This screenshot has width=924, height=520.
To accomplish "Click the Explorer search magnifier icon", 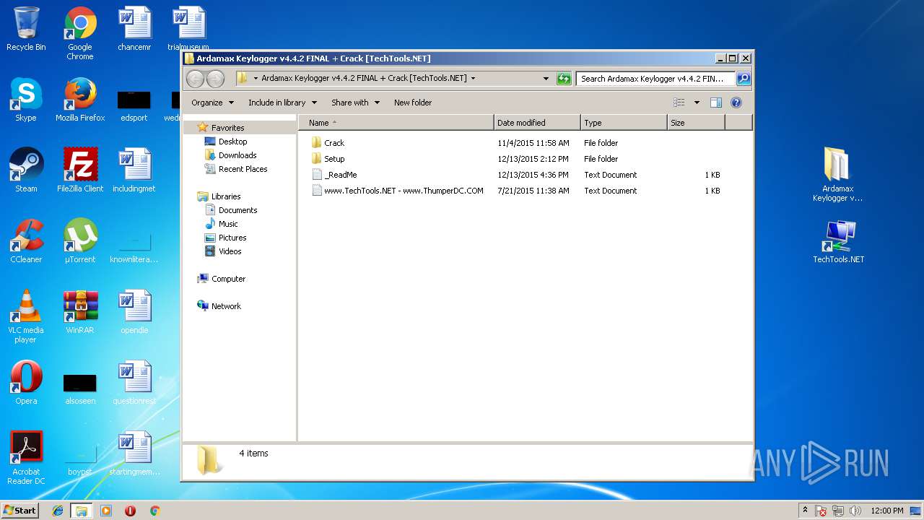I will (743, 79).
